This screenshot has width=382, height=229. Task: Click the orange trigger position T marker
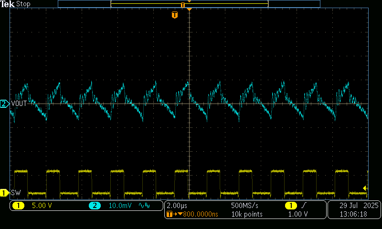175,15
